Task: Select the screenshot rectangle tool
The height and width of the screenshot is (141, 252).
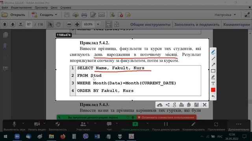Action: coord(213,71)
